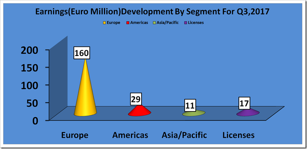Click the 160 data label

point(82,53)
